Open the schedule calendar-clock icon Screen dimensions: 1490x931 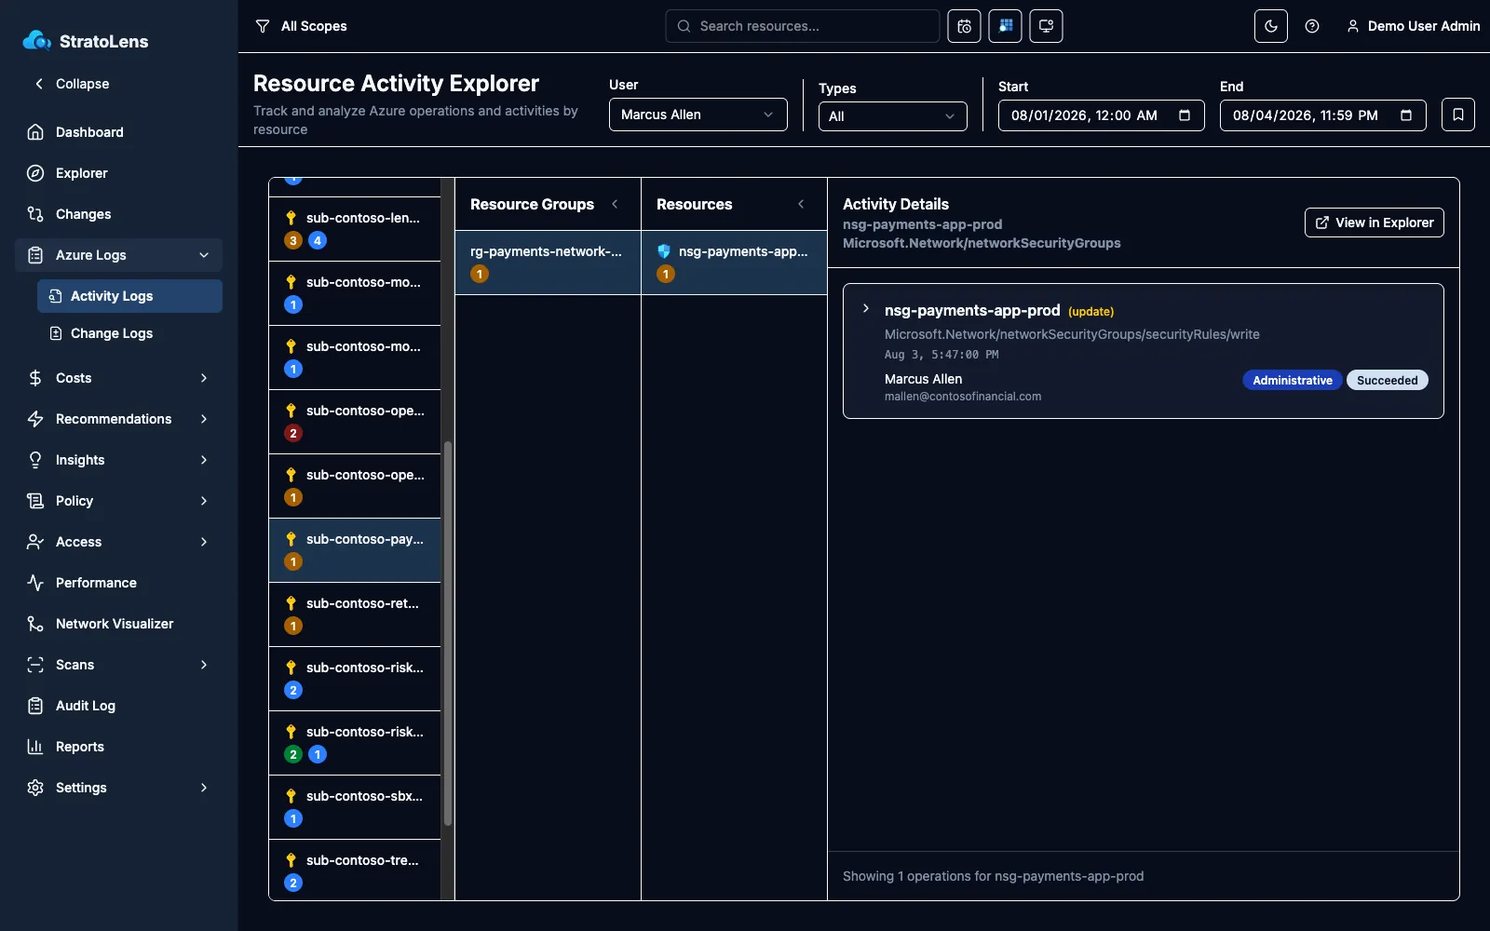click(965, 26)
